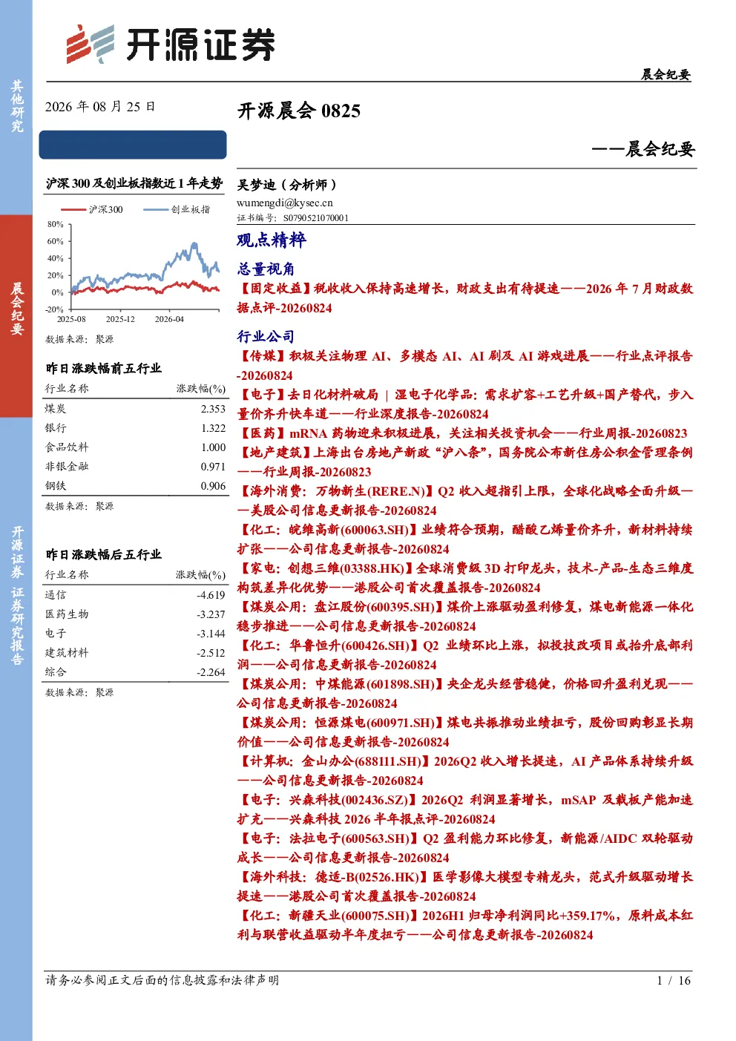736x1041 pixels.
Task: Open the 传媒 AI industry review report link
Action: coord(465,366)
